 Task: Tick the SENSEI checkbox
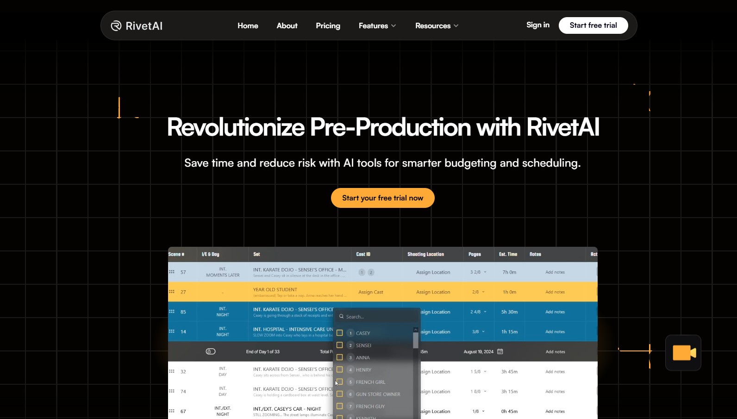tap(339, 345)
